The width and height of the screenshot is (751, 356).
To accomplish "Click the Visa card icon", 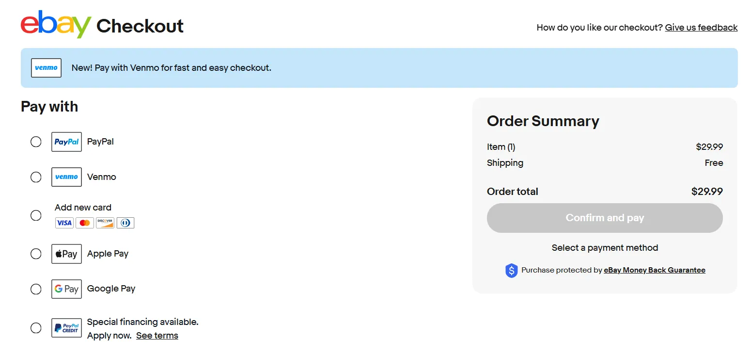I will tap(64, 223).
